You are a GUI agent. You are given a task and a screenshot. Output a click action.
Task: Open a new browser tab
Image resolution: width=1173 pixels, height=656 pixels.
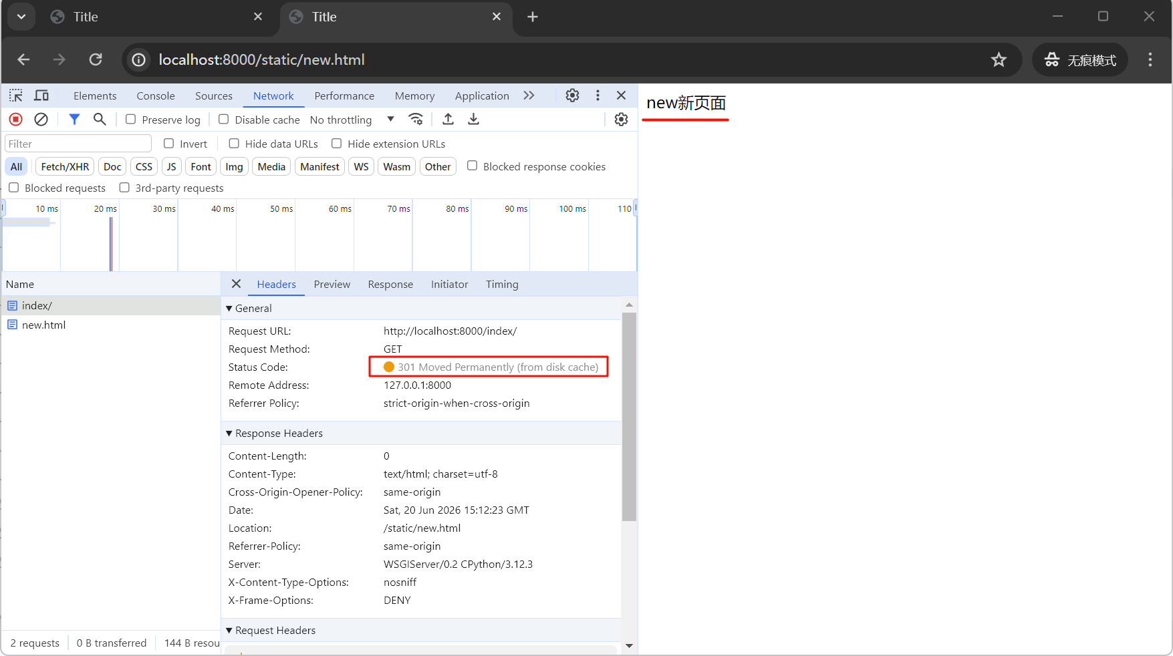pos(532,17)
